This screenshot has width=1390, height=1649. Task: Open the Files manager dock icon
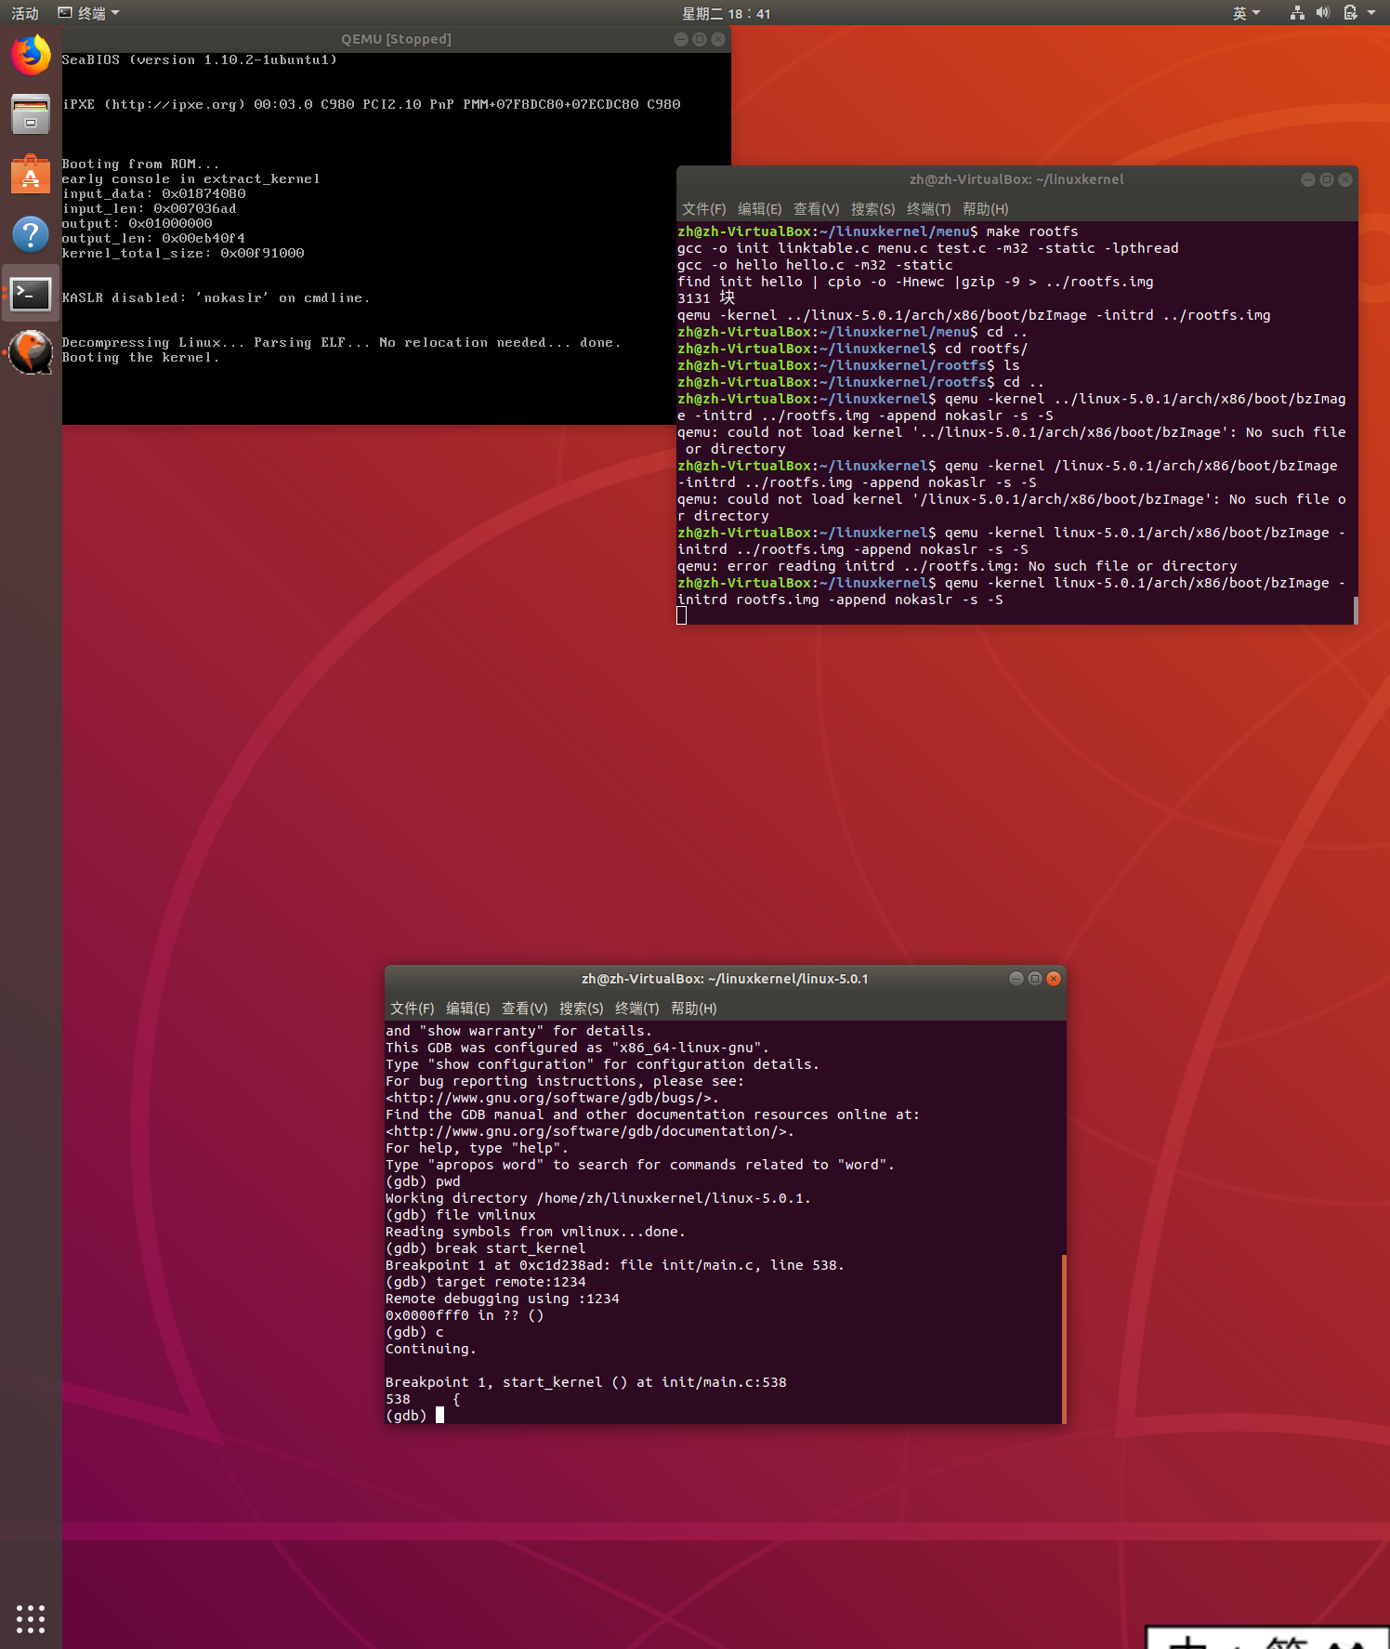[x=31, y=114]
